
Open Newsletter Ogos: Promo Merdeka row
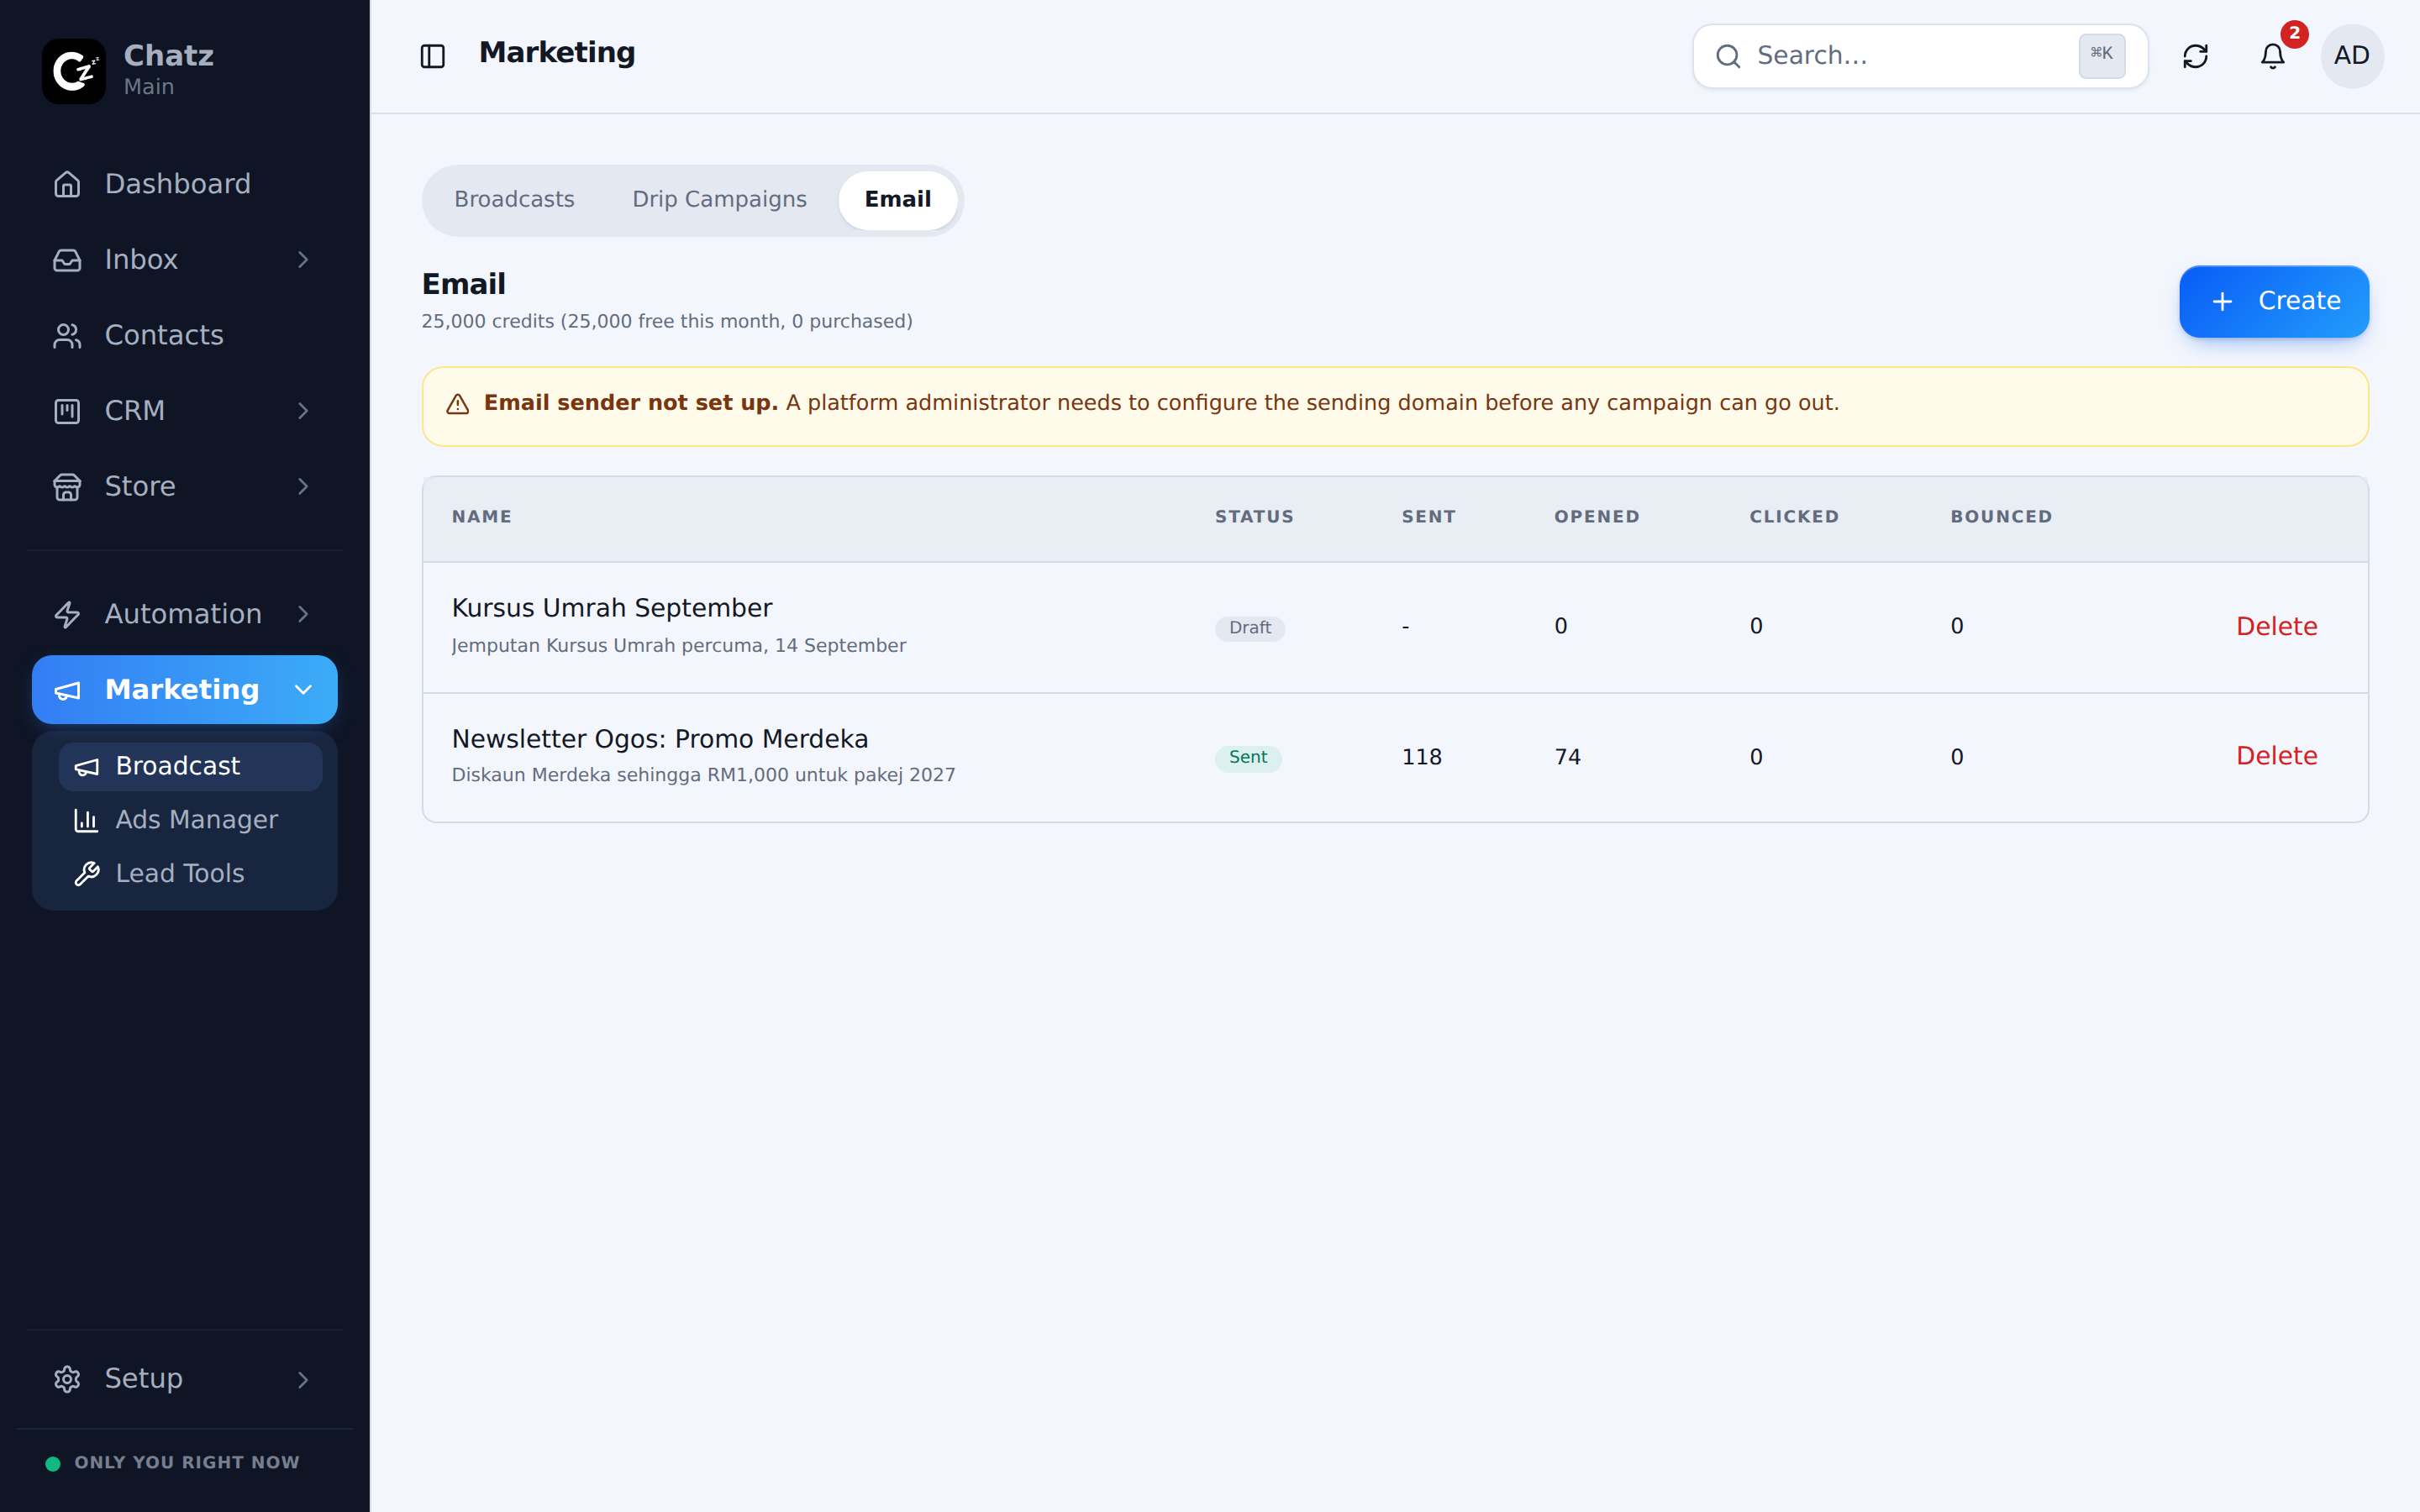pos(1395,757)
